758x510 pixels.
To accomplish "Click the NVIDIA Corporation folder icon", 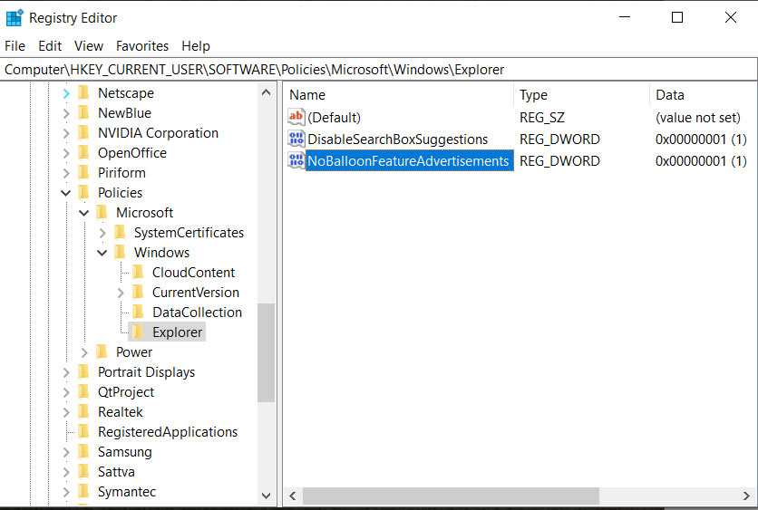I will [84, 133].
